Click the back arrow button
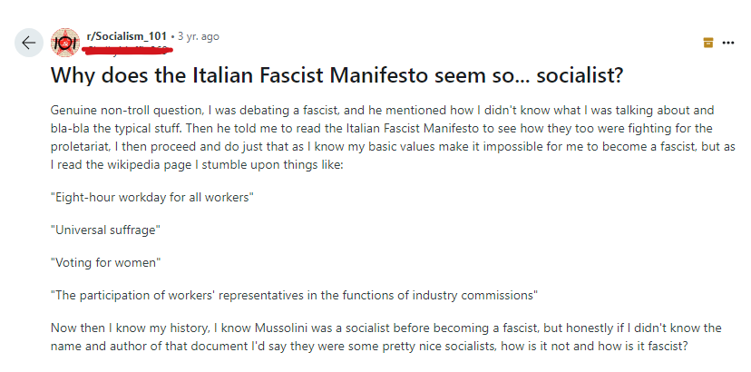Viewport: 751px width, 372px height. [x=28, y=43]
